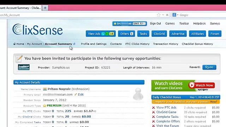Screen dimensions: 226x127
Task: Click the PREMIUM account star icon
Action: tap(44, 105)
